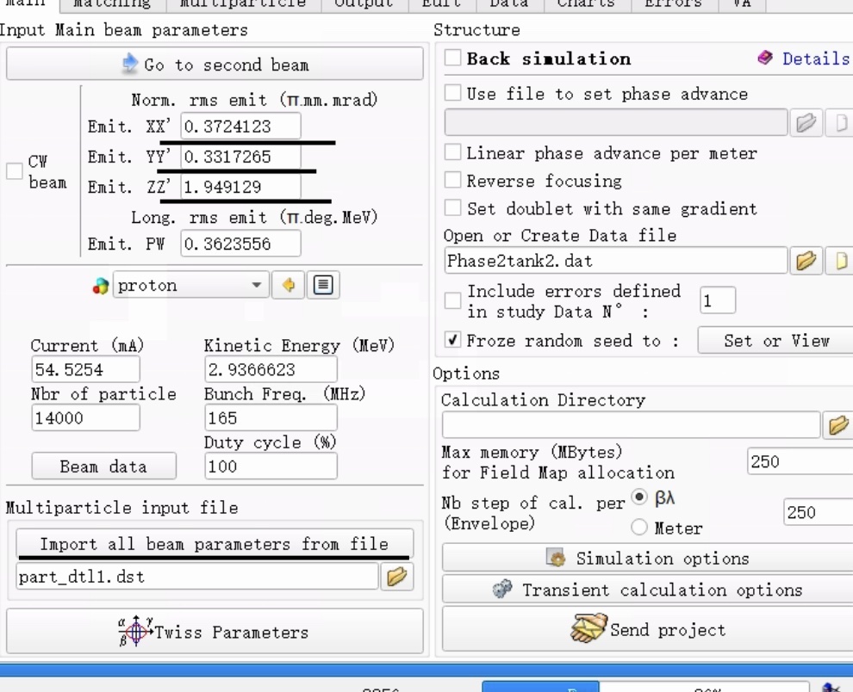Open folder icon for Calculation Directory
This screenshot has height=692, width=853.
coord(835,425)
